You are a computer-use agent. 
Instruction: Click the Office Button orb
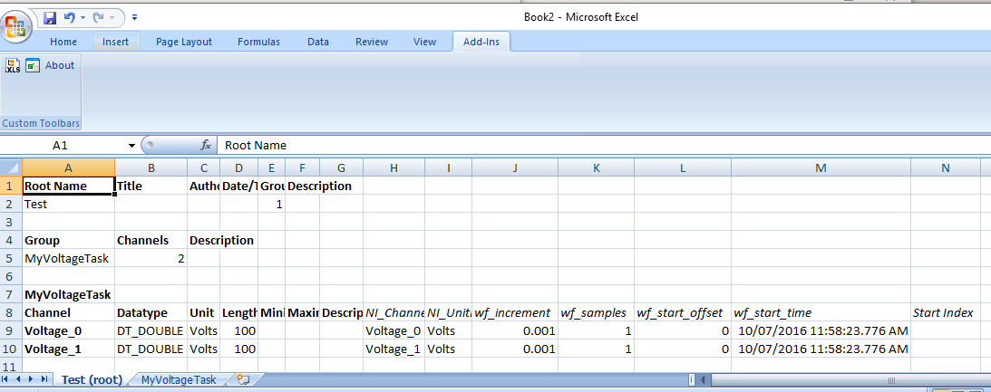(x=16, y=26)
